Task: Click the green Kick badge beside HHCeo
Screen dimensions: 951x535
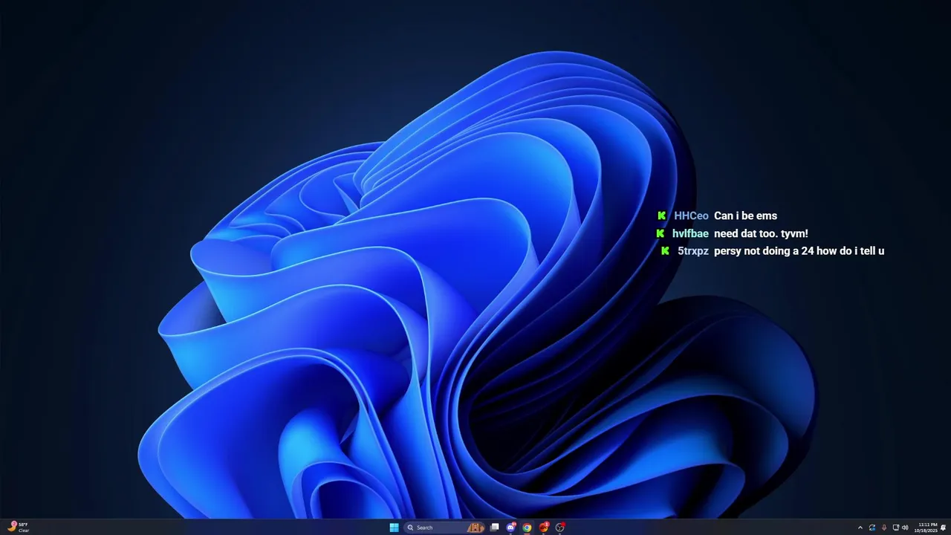Action: (662, 215)
